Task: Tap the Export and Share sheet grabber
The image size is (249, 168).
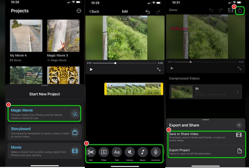Action: click(206, 120)
